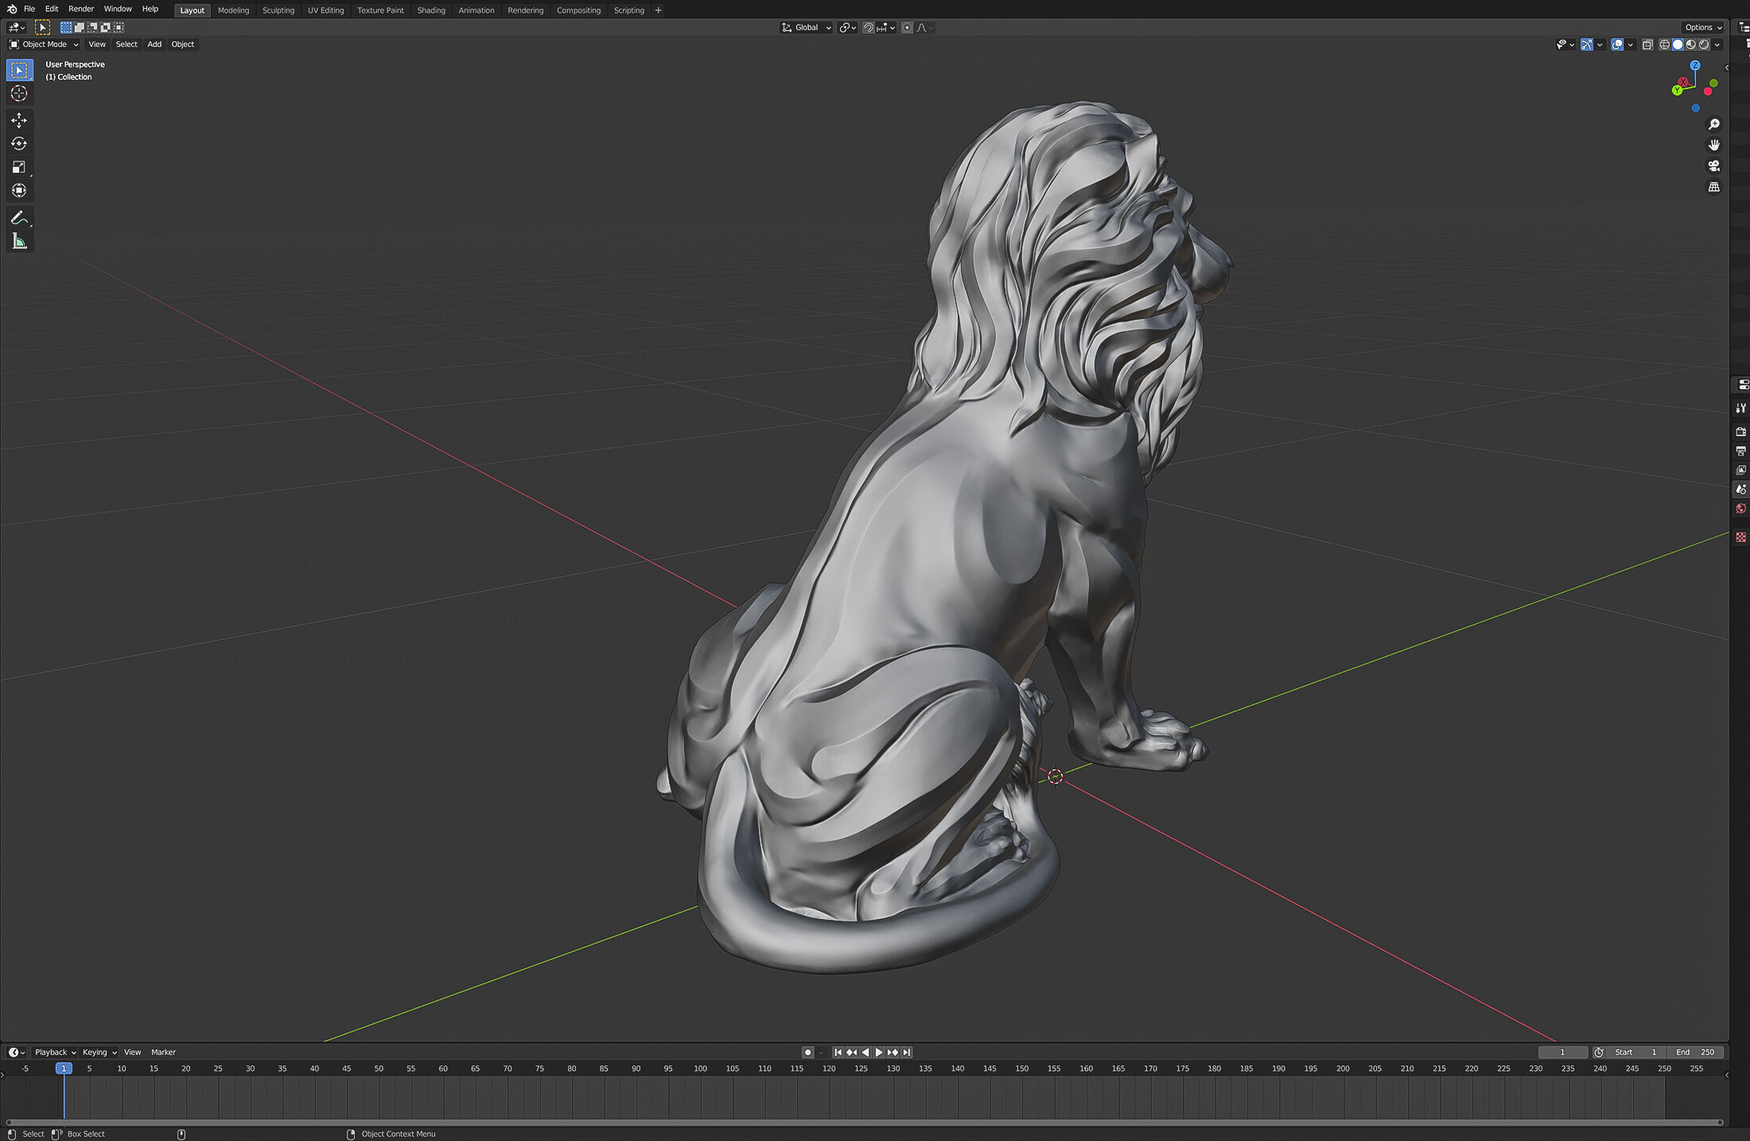Screen dimensions: 1750x1141
Task: Open viewport shading options dropdown arrow
Action: (1718, 45)
